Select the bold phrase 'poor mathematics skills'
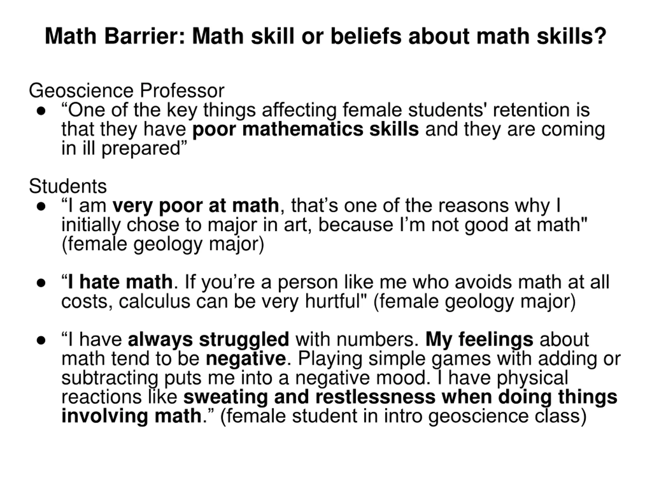652x489 pixels. 305,129
